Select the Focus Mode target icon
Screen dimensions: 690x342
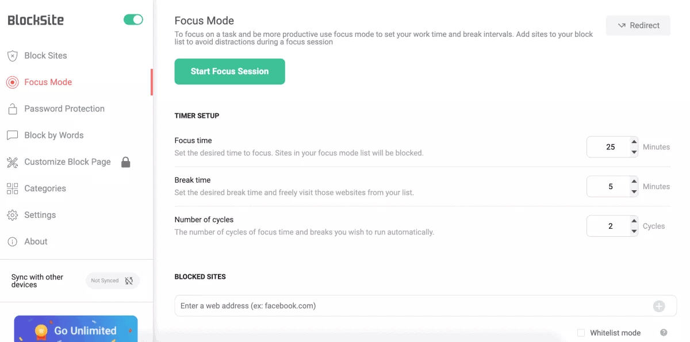13,82
